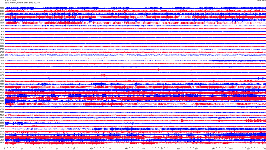Click the "26m" tick label on the time axis

[x=231, y=149]
